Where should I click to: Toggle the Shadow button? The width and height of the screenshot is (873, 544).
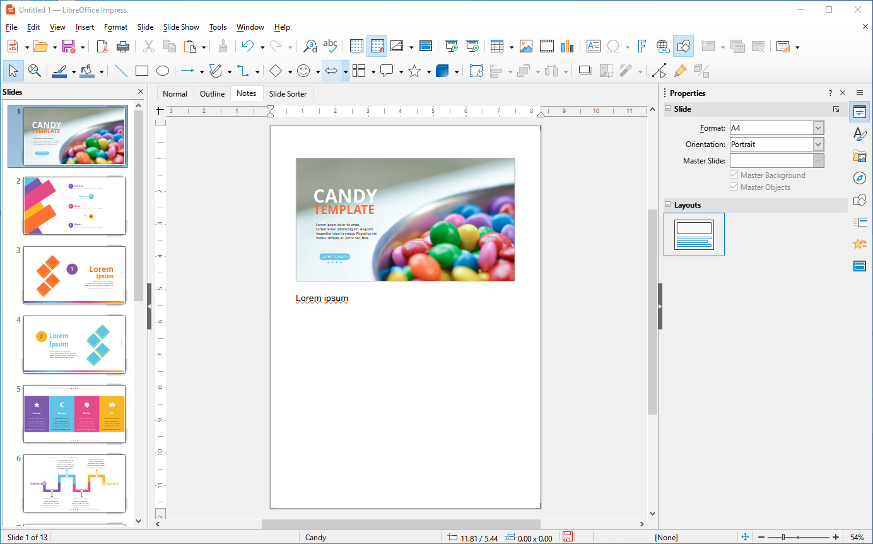pyautogui.click(x=585, y=71)
